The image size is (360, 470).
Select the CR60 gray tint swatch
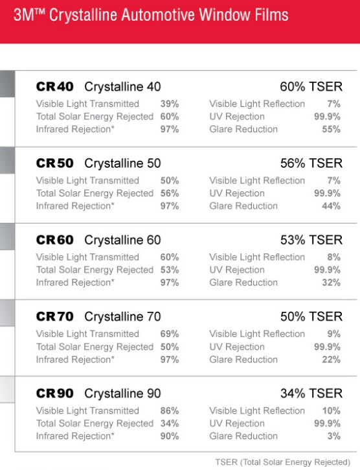click(x=7, y=237)
